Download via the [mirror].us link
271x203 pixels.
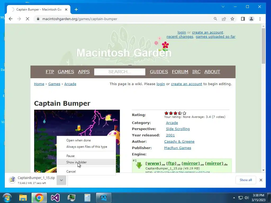click(x=191, y=163)
